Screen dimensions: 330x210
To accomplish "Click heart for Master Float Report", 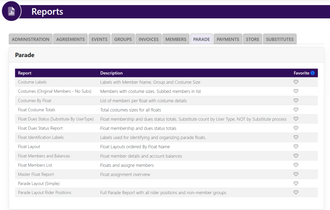I will tap(296, 174).
